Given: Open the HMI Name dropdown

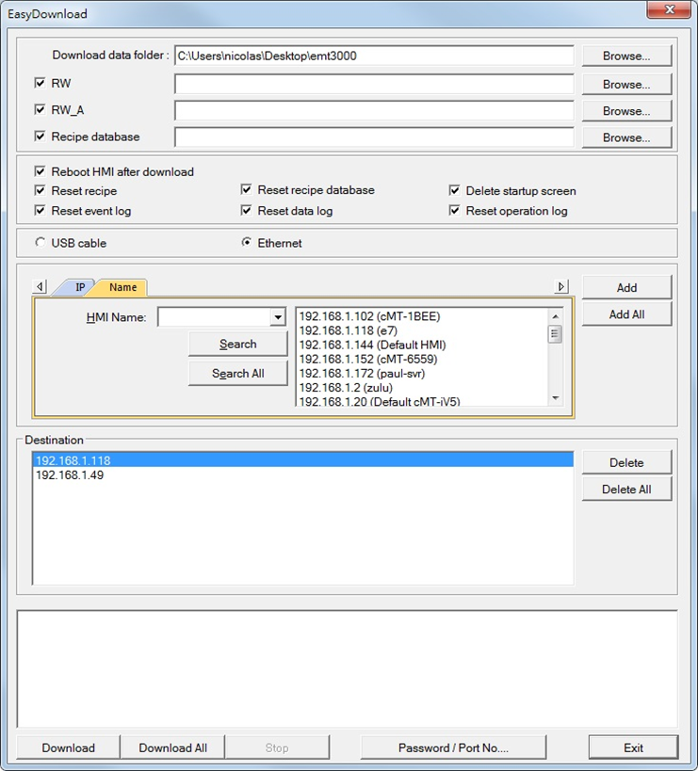Looking at the screenshot, I should pos(278,317).
